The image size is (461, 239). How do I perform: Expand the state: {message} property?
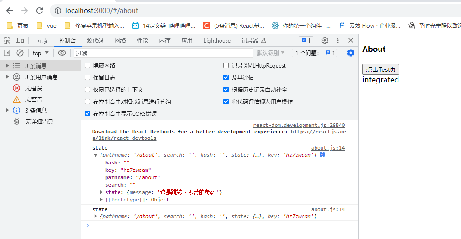pos(101,192)
